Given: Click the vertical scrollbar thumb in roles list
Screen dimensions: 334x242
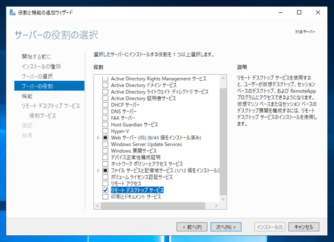Looking at the screenshot, I should point(223,142).
